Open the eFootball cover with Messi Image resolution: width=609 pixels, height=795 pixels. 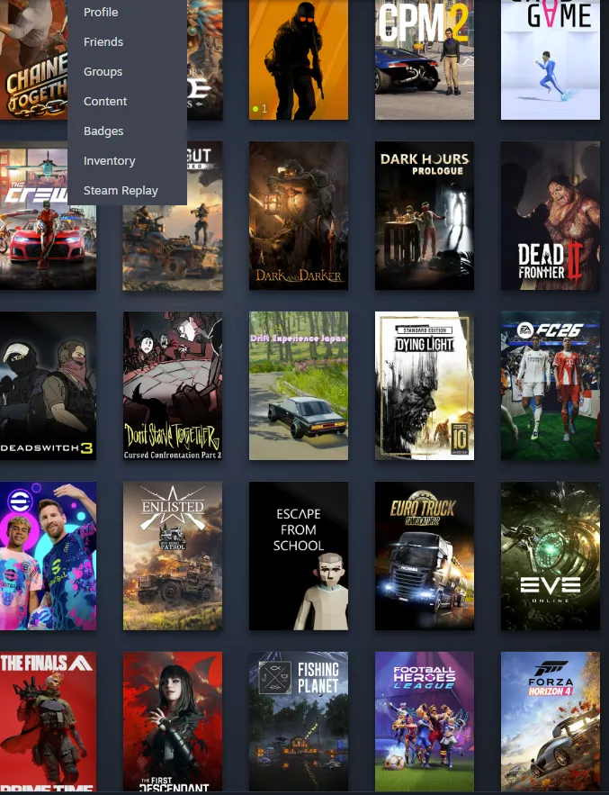coord(49,556)
